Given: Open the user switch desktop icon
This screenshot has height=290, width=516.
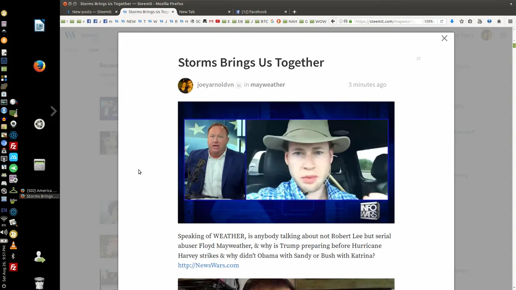Looking at the screenshot, I should pyautogui.click(x=40, y=257).
